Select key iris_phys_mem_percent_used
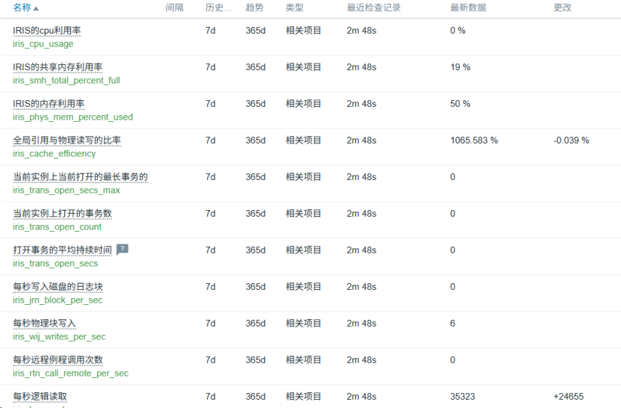This screenshot has height=408, width=621. (72, 117)
